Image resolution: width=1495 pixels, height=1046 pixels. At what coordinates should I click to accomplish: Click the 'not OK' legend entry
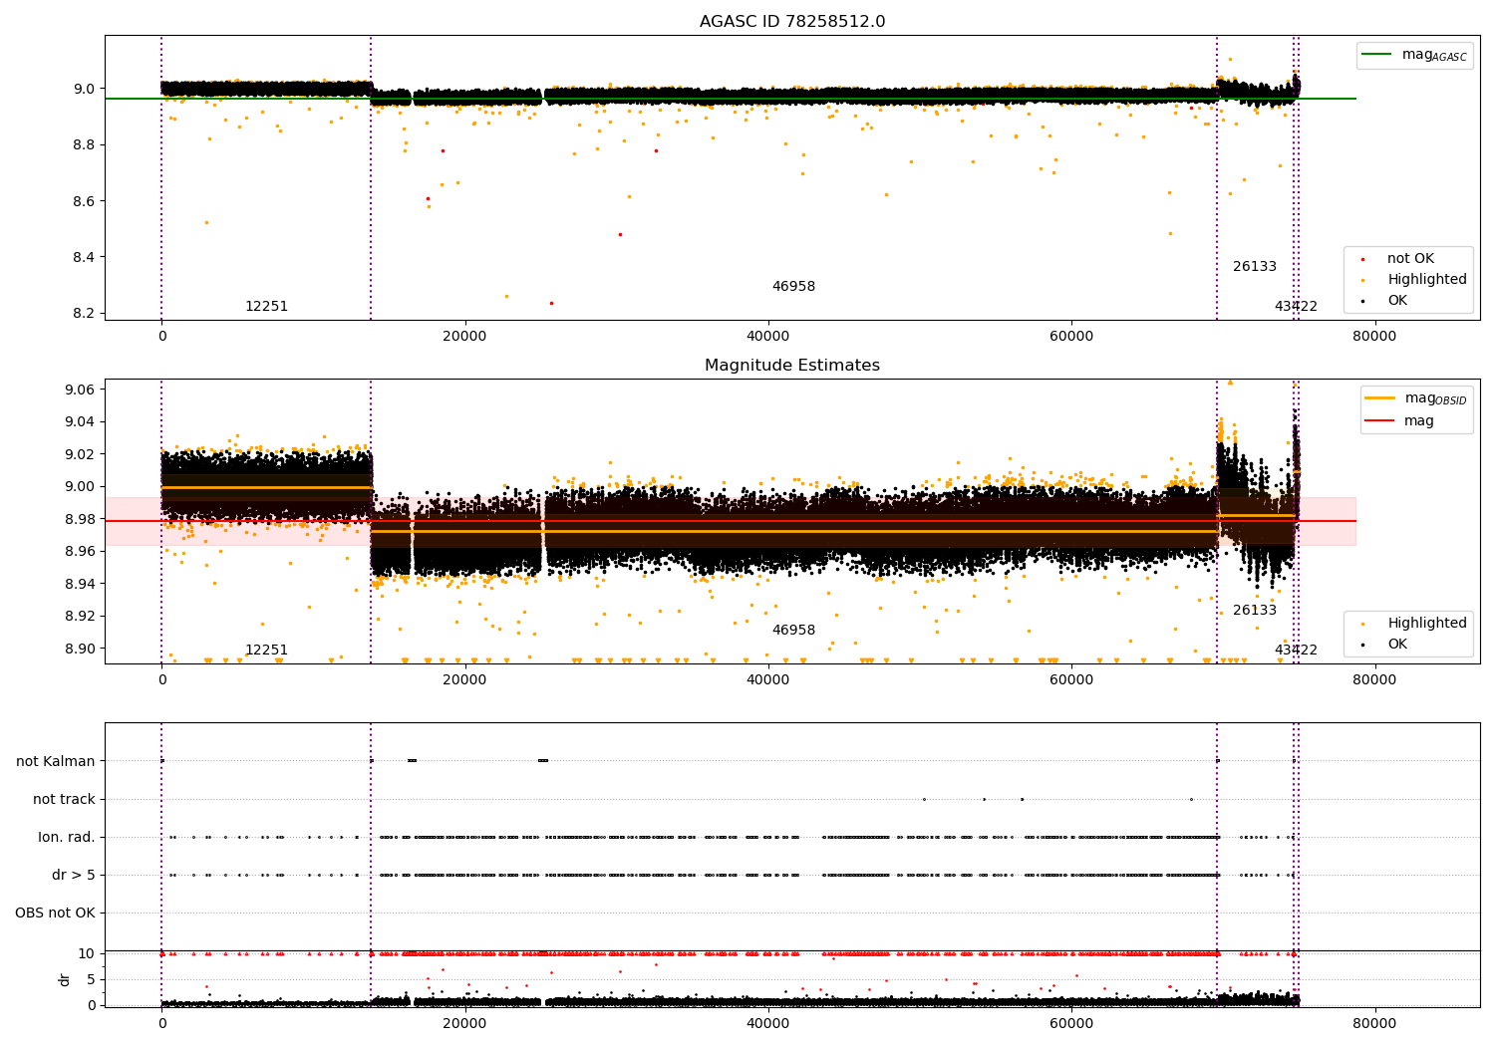pos(1399,259)
